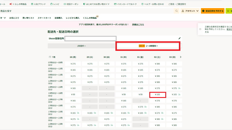The image size is (232, 130).
Task: Click truck icon 17時〜22時 on 02(土)
Action: [162, 113]
